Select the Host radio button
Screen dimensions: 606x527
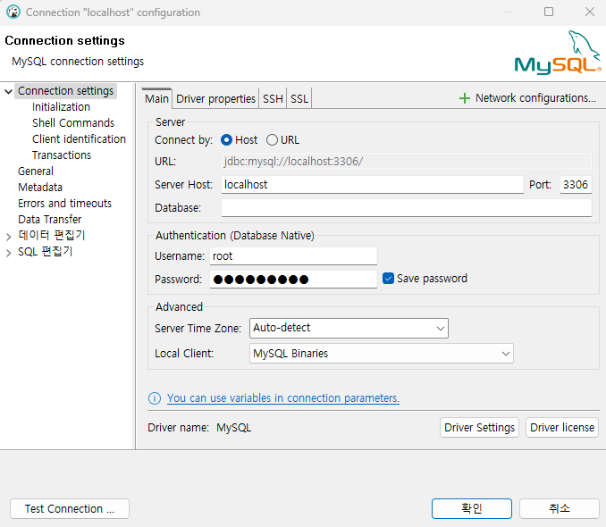(x=226, y=140)
